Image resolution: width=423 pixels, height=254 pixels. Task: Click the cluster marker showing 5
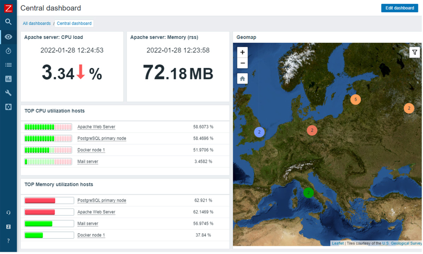(355, 99)
